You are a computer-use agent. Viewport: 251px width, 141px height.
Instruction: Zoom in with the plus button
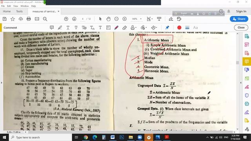(x=125, y=19)
